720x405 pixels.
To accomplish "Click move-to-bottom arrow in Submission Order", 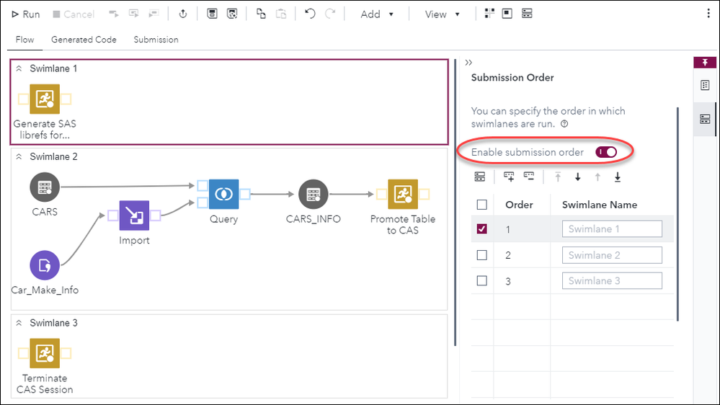I will point(618,177).
